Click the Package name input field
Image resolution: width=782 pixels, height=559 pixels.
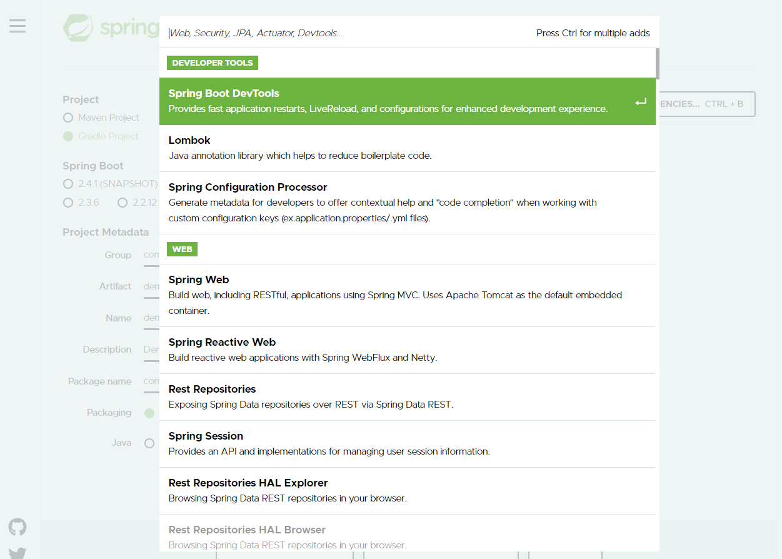pos(151,381)
